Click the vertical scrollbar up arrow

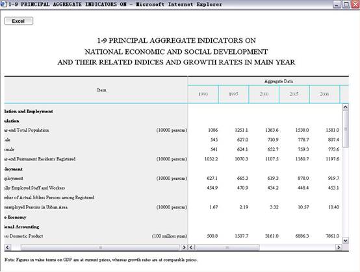click(x=345, y=107)
